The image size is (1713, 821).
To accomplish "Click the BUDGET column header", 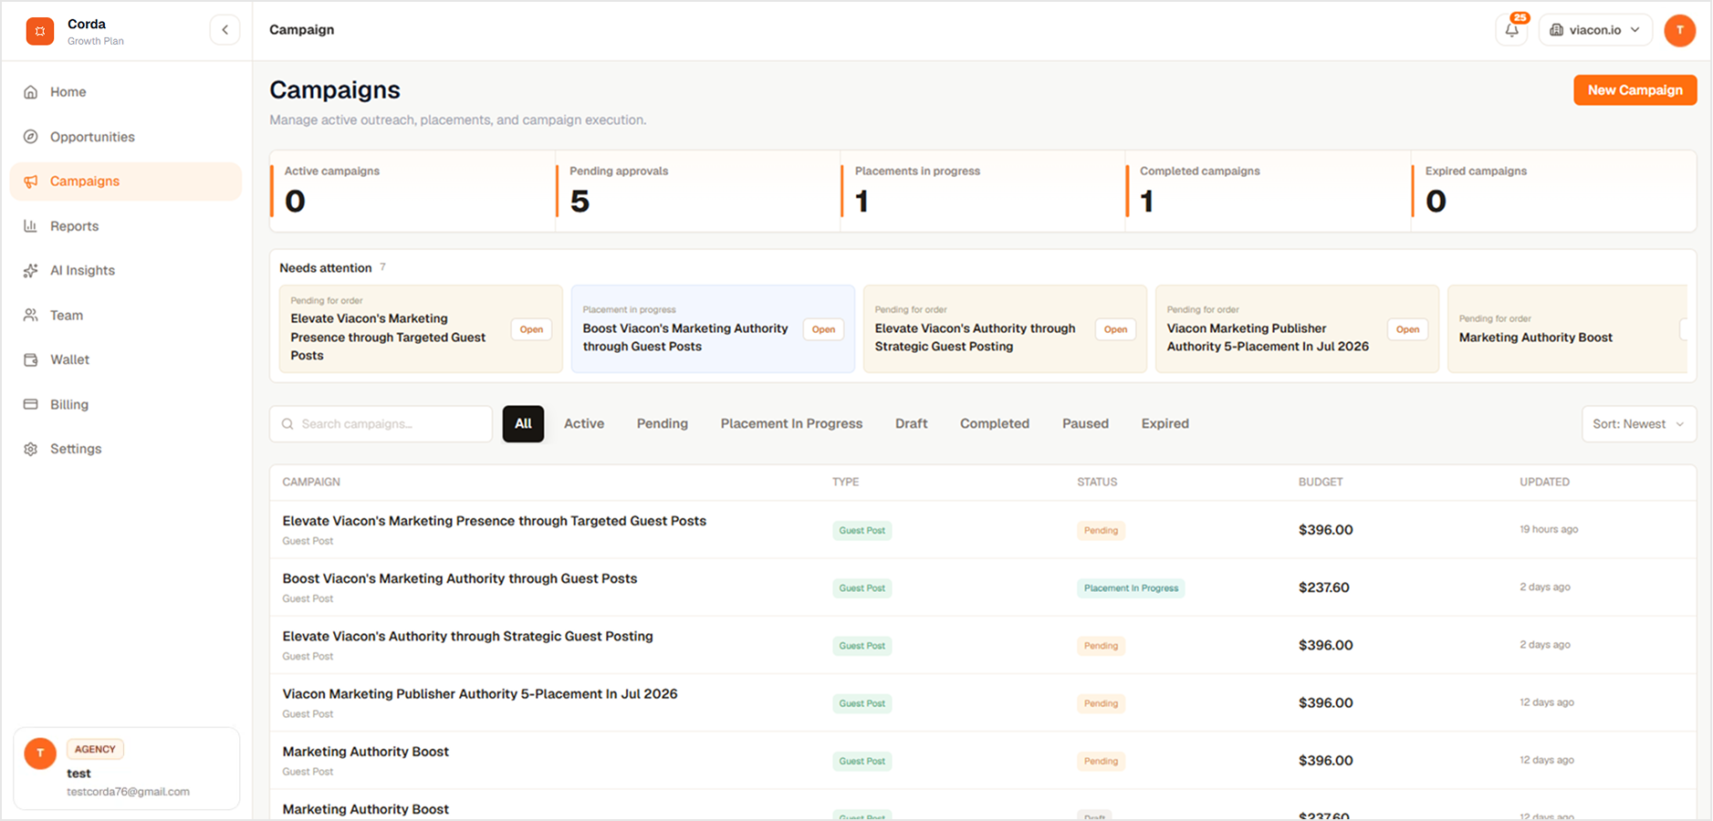I will (1321, 482).
